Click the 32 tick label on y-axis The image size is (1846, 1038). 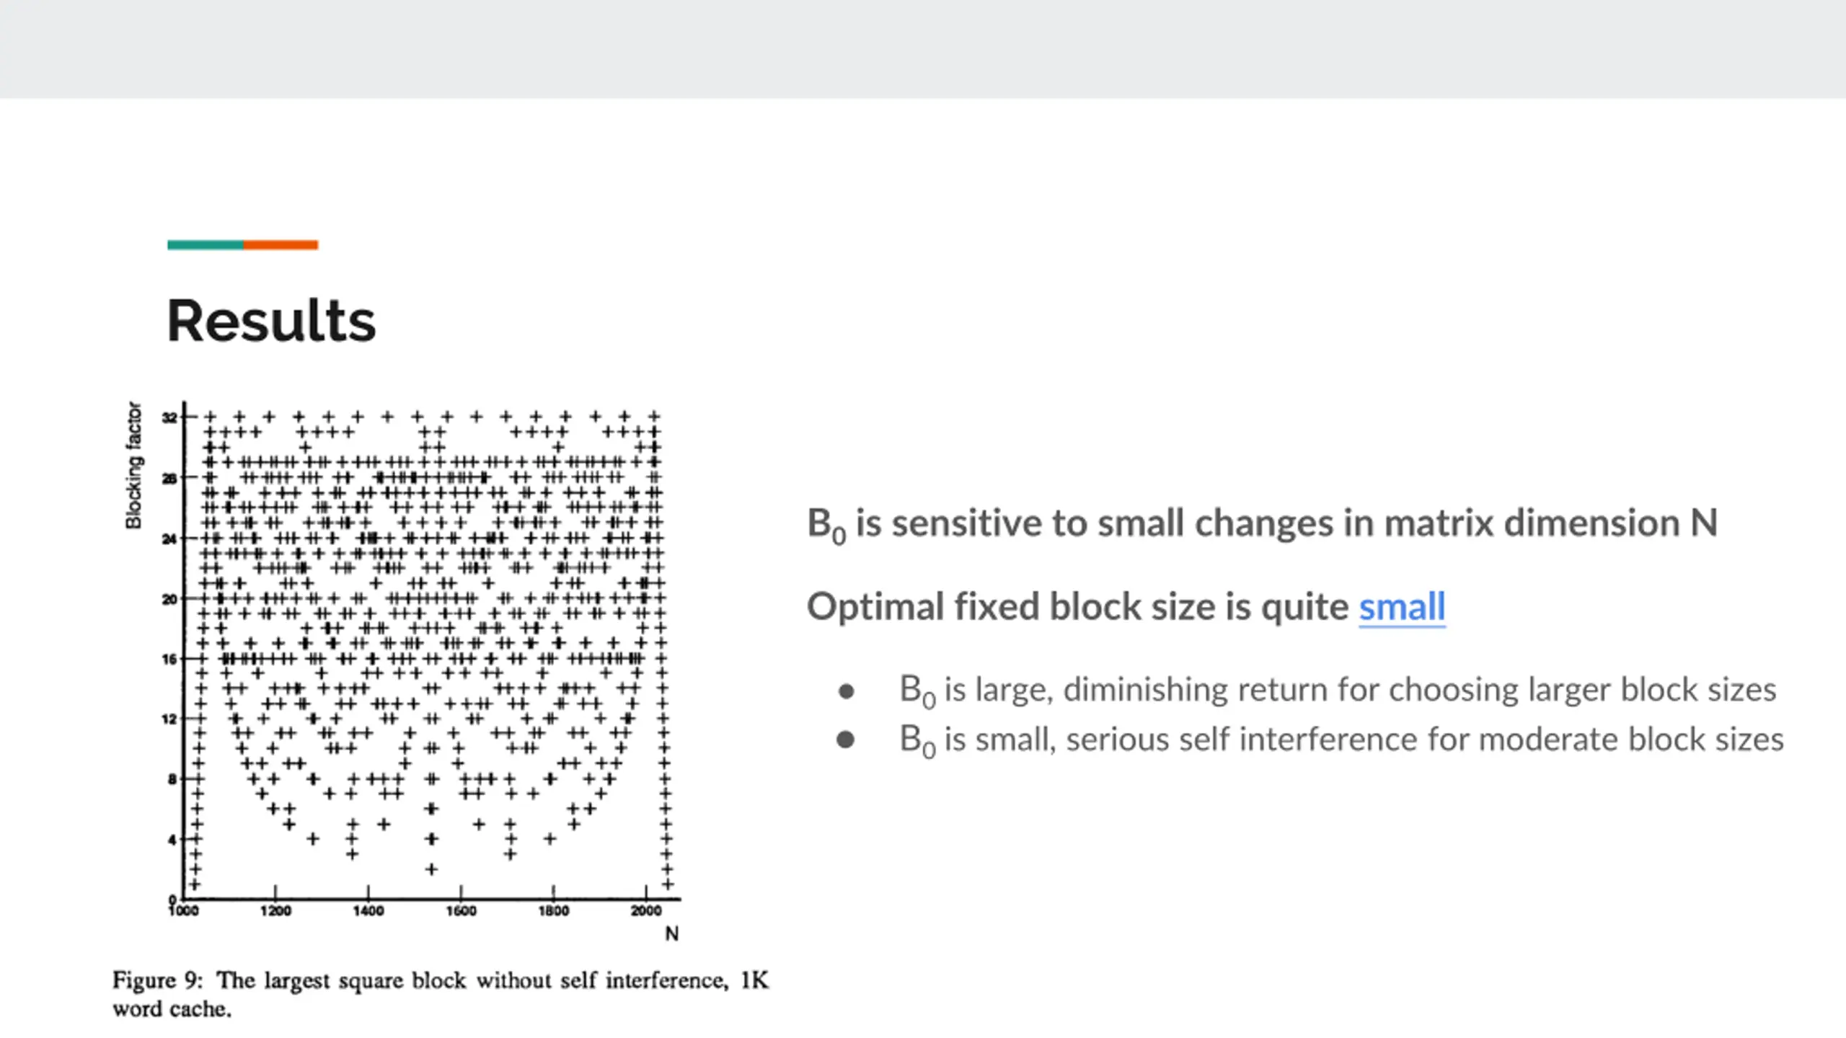tap(169, 417)
